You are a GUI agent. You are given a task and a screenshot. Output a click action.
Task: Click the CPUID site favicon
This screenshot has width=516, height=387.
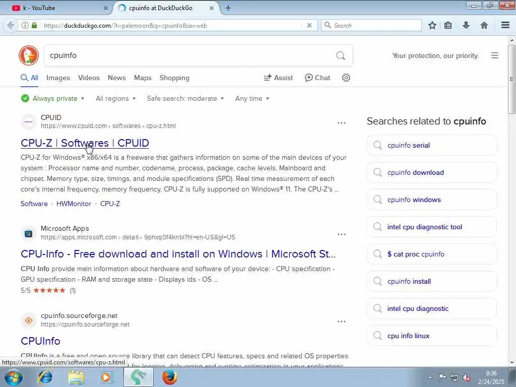pyautogui.click(x=29, y=122)
